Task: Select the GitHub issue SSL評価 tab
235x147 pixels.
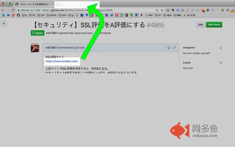Action: [34, 4]
